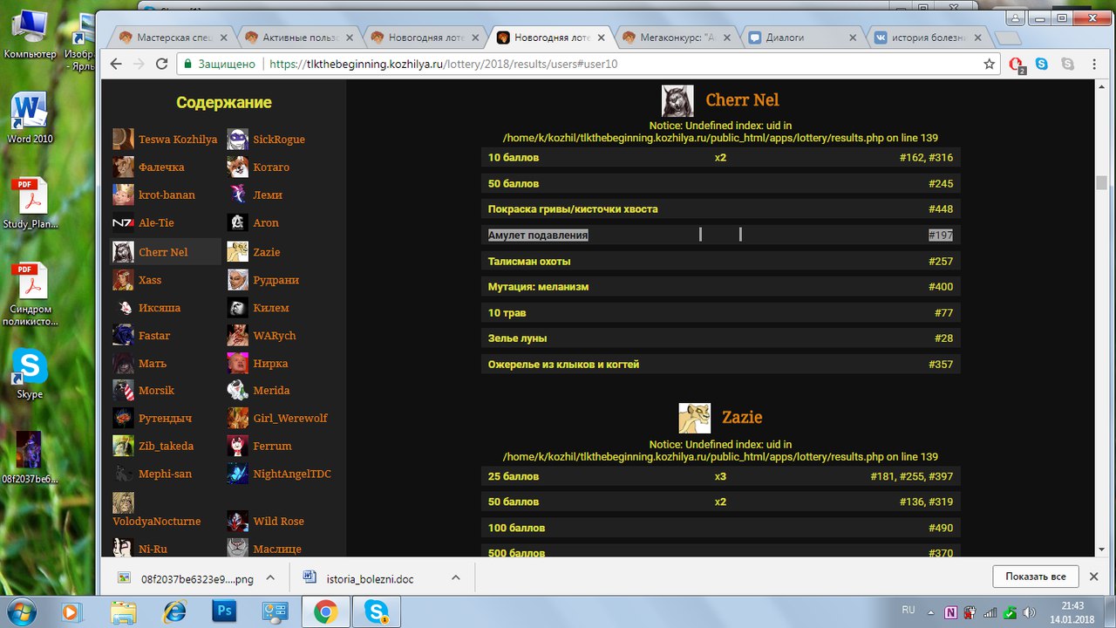Open Zazie link in the contents list
Viewport: 1116px width, 628px height.
(x=266, y=251)
